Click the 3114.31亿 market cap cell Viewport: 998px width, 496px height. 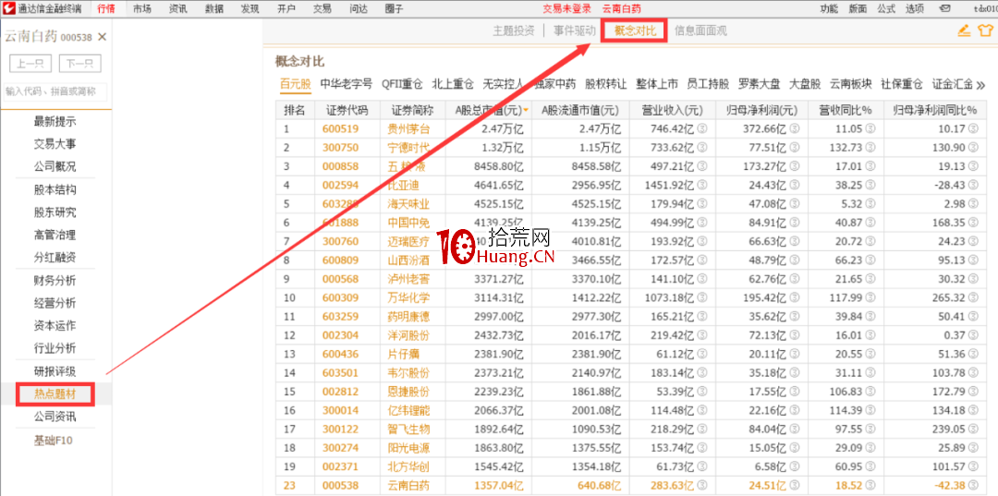(499, 297)
